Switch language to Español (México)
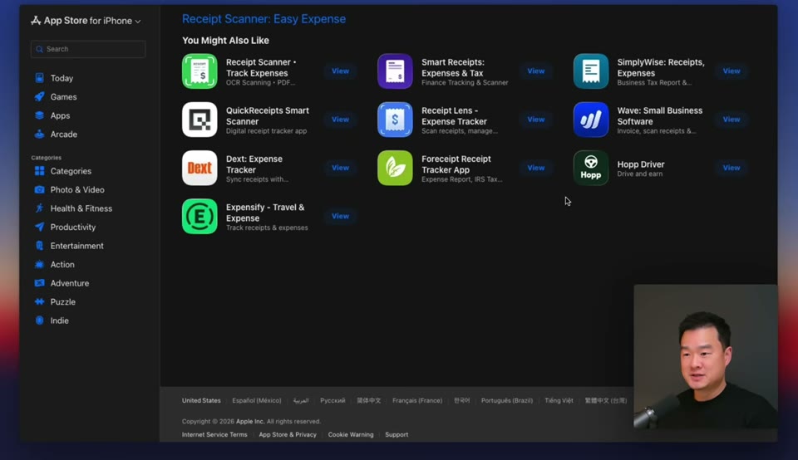The width and height of the screenshot is (798, 460). pyautogui.click(x=257, y=400)
